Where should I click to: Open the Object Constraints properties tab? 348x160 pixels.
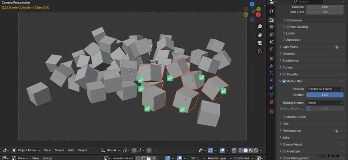tap(271, 88)
